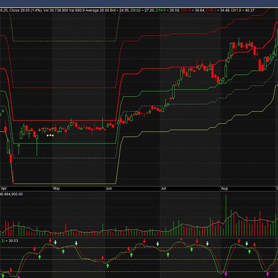This screenshot has width=278, height=278.
Task: Select the Vol 30,738,900 readout
Action: tap(56, 10)
